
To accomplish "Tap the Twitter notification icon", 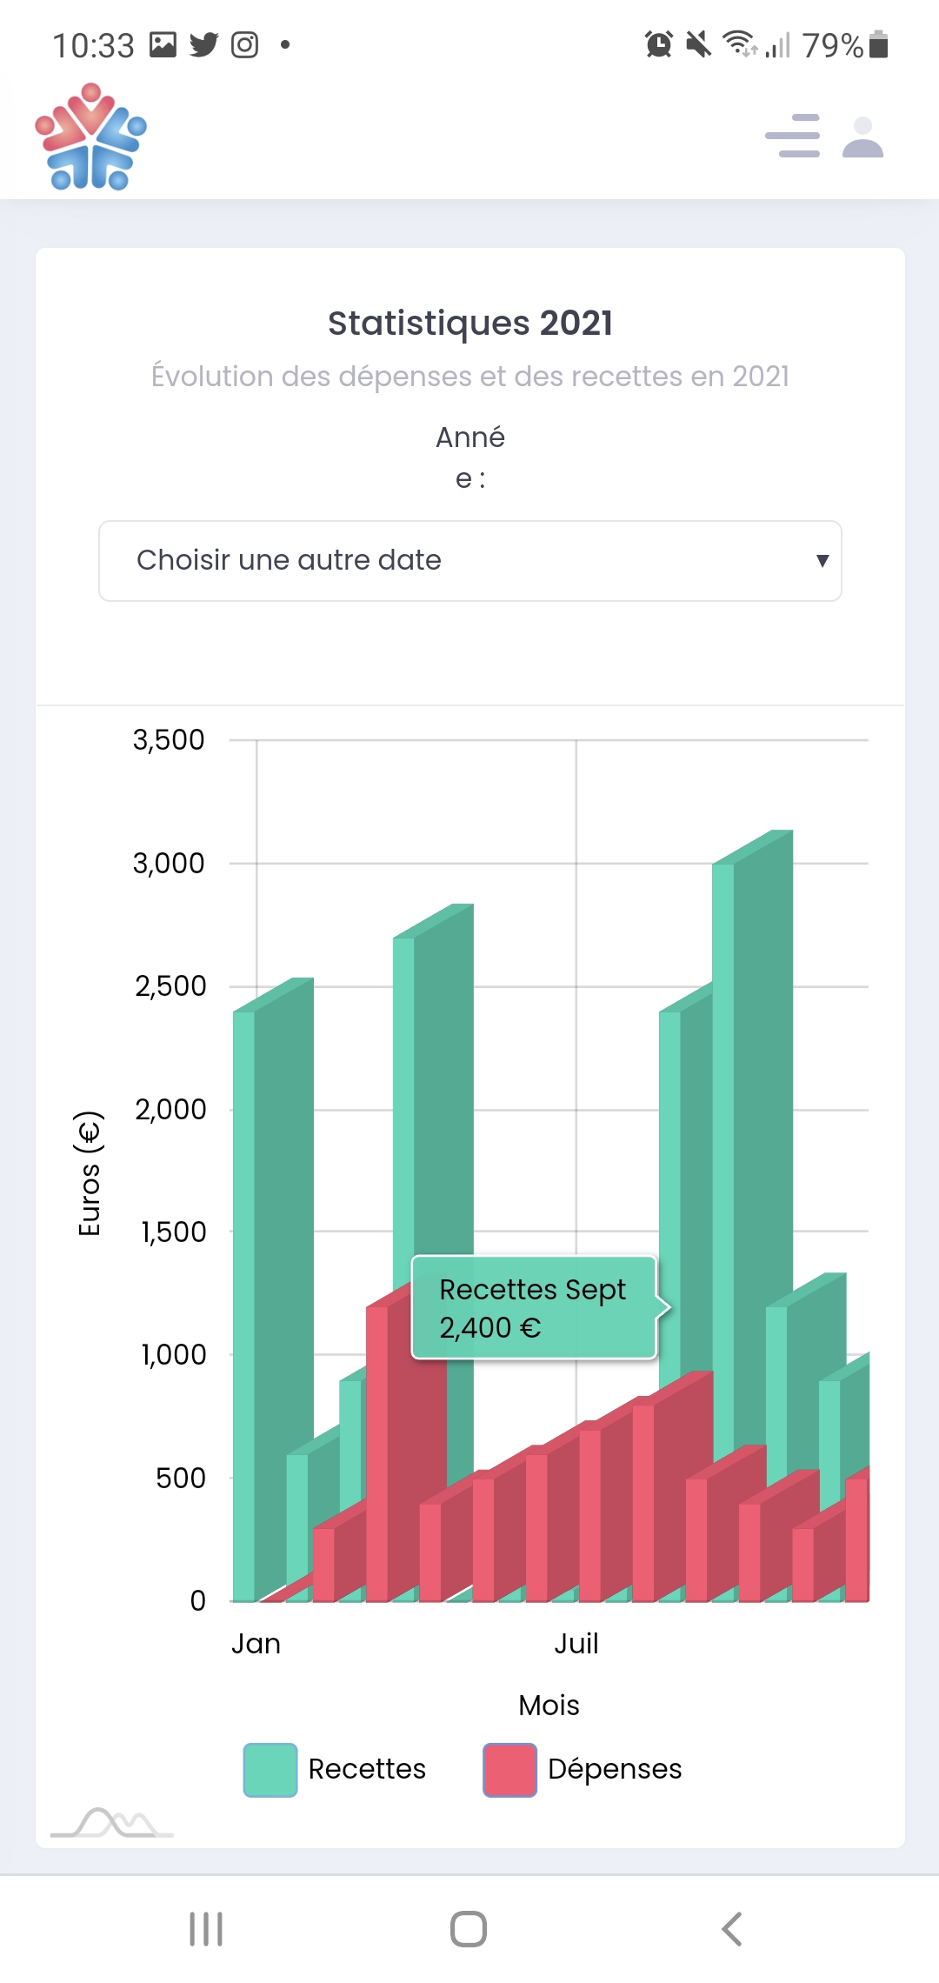I will click(x=204, y=44).
